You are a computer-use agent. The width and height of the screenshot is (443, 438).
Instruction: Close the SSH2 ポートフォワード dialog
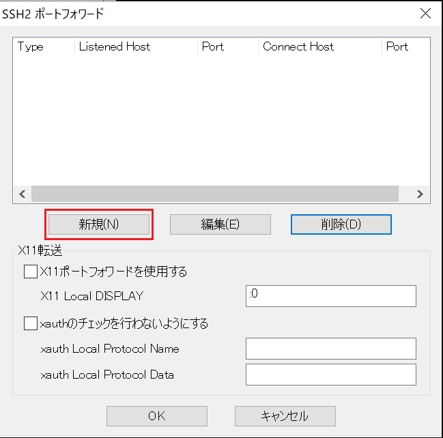425,13
